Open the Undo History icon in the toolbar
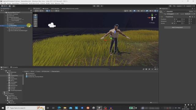Image resolution: width=196 pixels, height=110 pixels. pyautogui.click(x=170, y=6)
